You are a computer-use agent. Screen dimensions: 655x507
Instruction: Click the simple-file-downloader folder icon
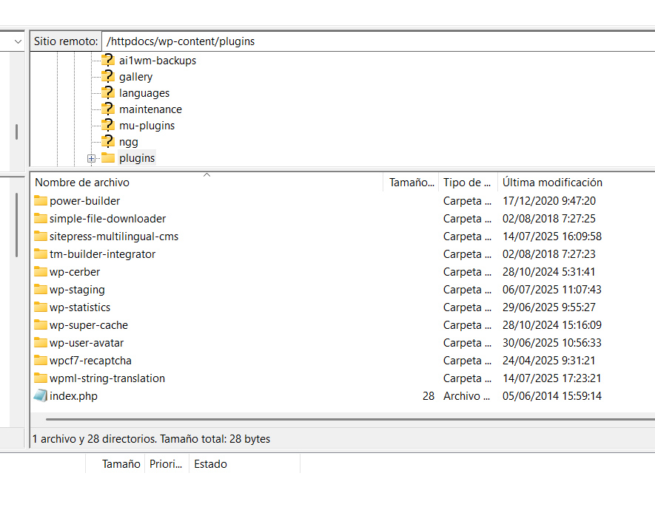pos(41,218)
